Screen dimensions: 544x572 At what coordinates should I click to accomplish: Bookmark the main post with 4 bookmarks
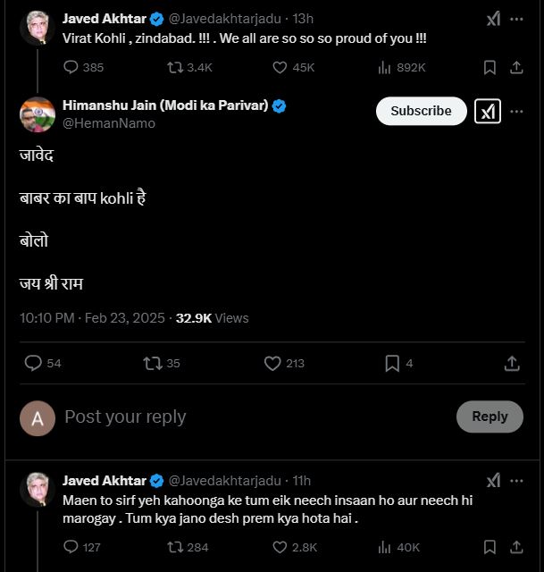pos(392,363)
